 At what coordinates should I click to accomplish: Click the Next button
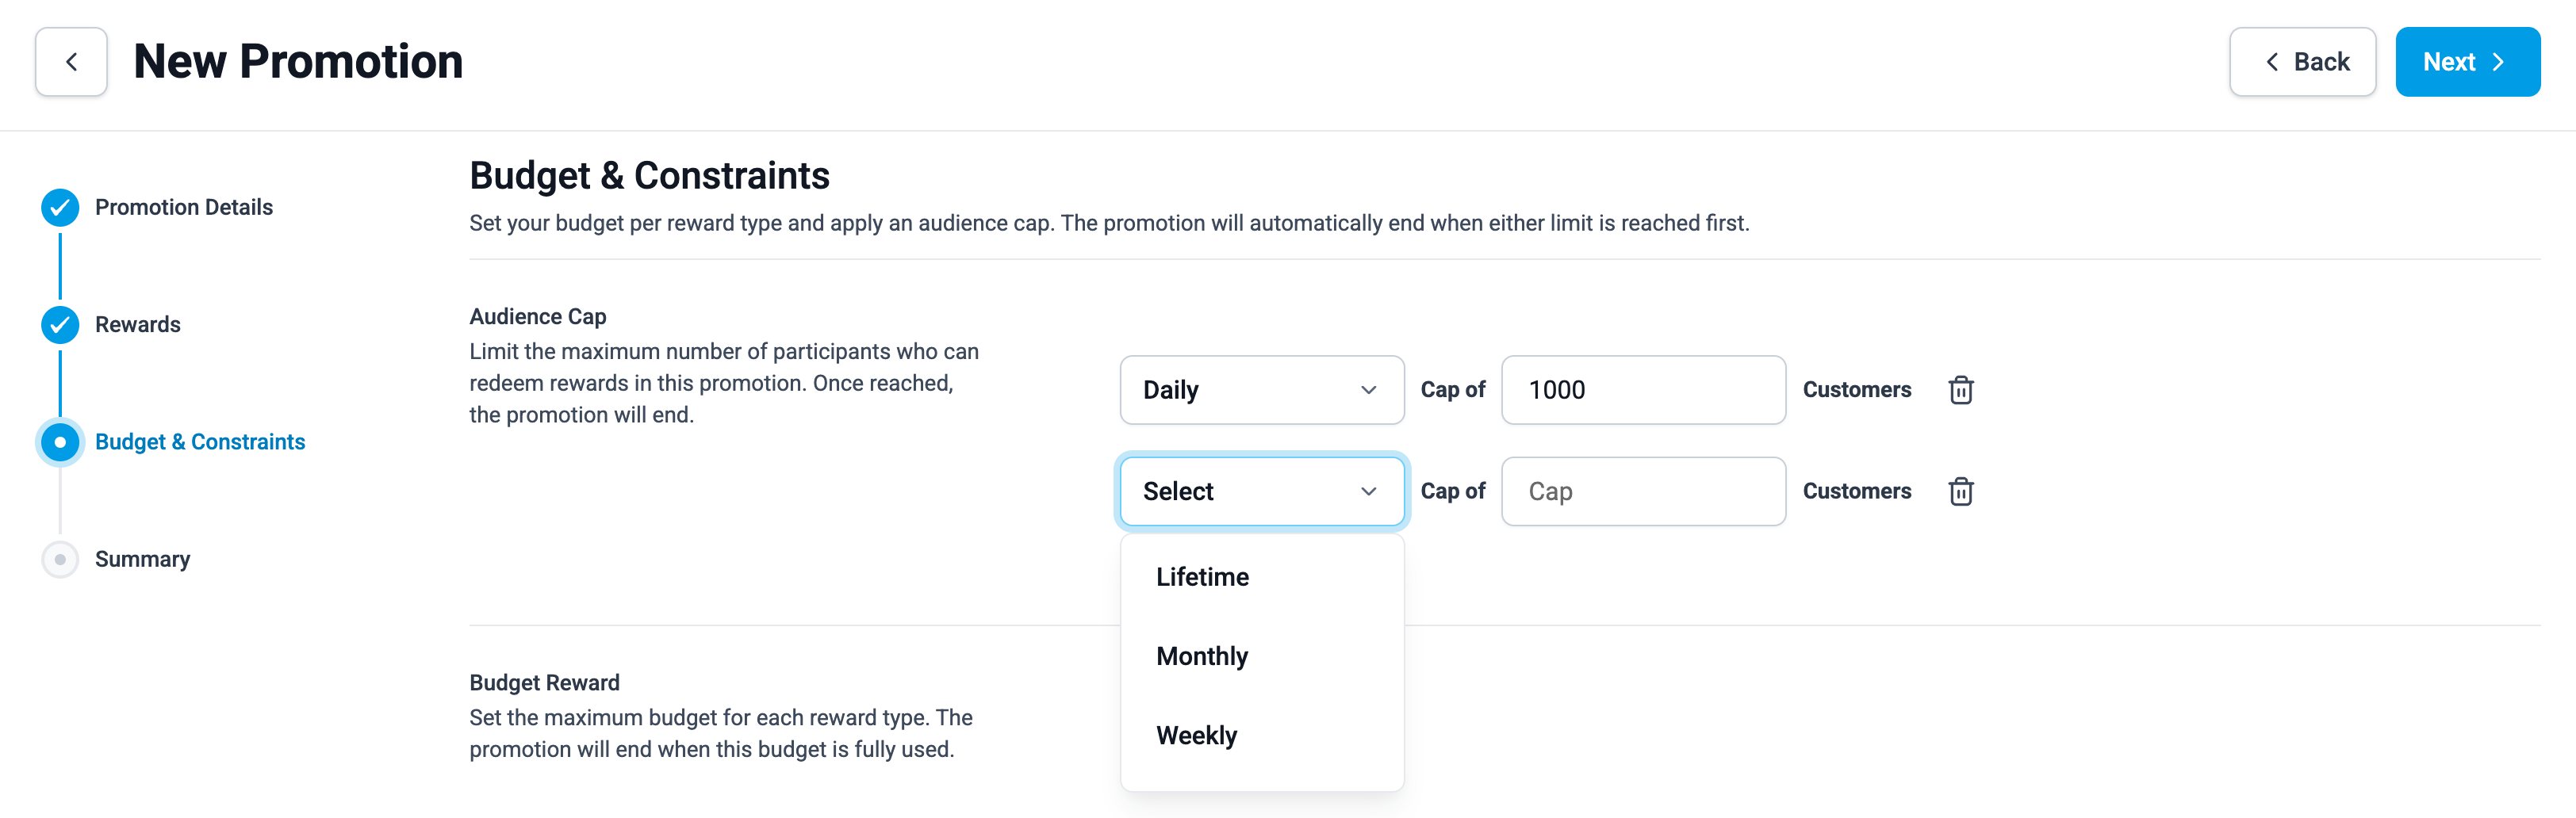2467,62
